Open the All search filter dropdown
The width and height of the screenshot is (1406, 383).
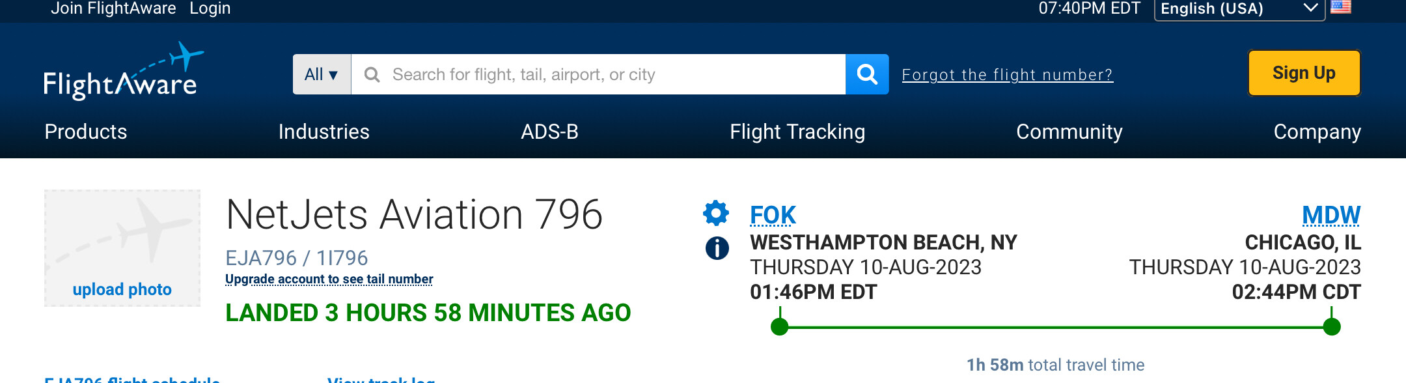[322, 74]
